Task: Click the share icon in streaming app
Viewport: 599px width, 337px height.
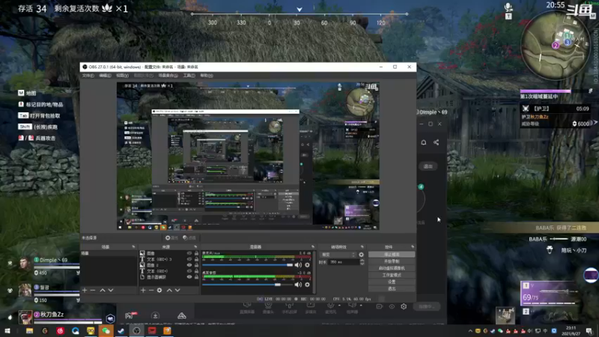Action: [437, 142]
